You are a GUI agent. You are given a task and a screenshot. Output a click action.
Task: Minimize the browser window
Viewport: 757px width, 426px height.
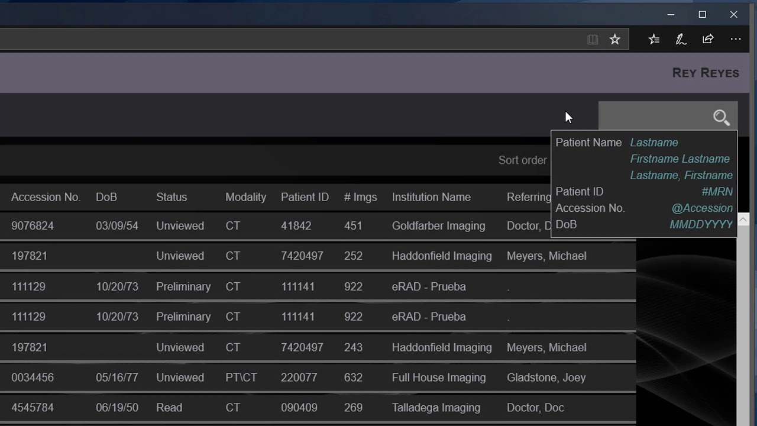[671, 15]
